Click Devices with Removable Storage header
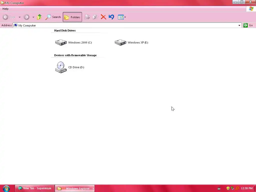The image size is (256, 192). [75, 55]
